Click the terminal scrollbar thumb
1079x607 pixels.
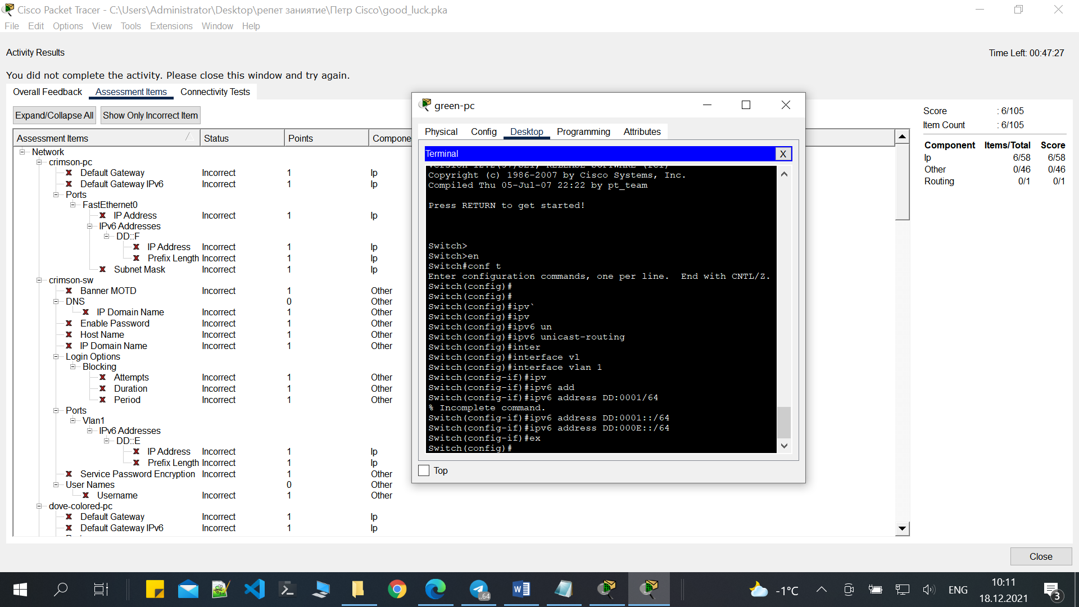click(x=784, y=422)
